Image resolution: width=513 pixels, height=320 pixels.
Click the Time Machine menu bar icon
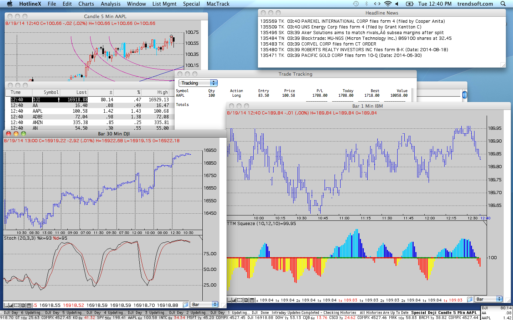click(356, 4)
